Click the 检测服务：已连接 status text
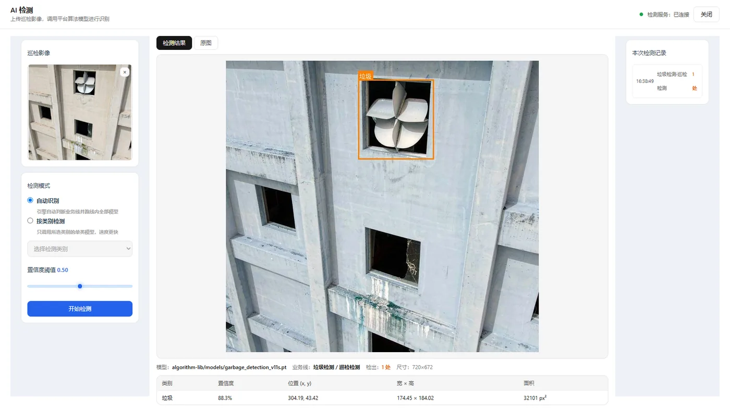 tap(668, 15)
